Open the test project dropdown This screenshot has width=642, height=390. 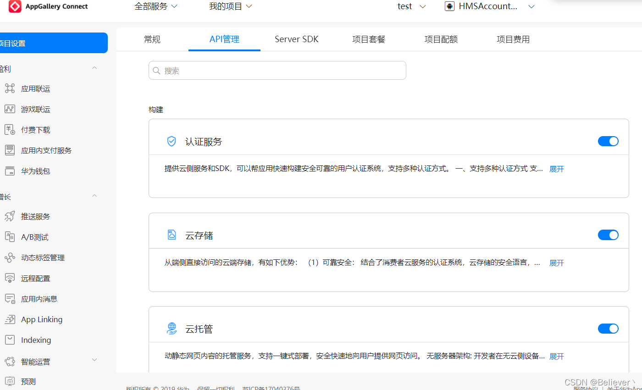pos(412,6)
